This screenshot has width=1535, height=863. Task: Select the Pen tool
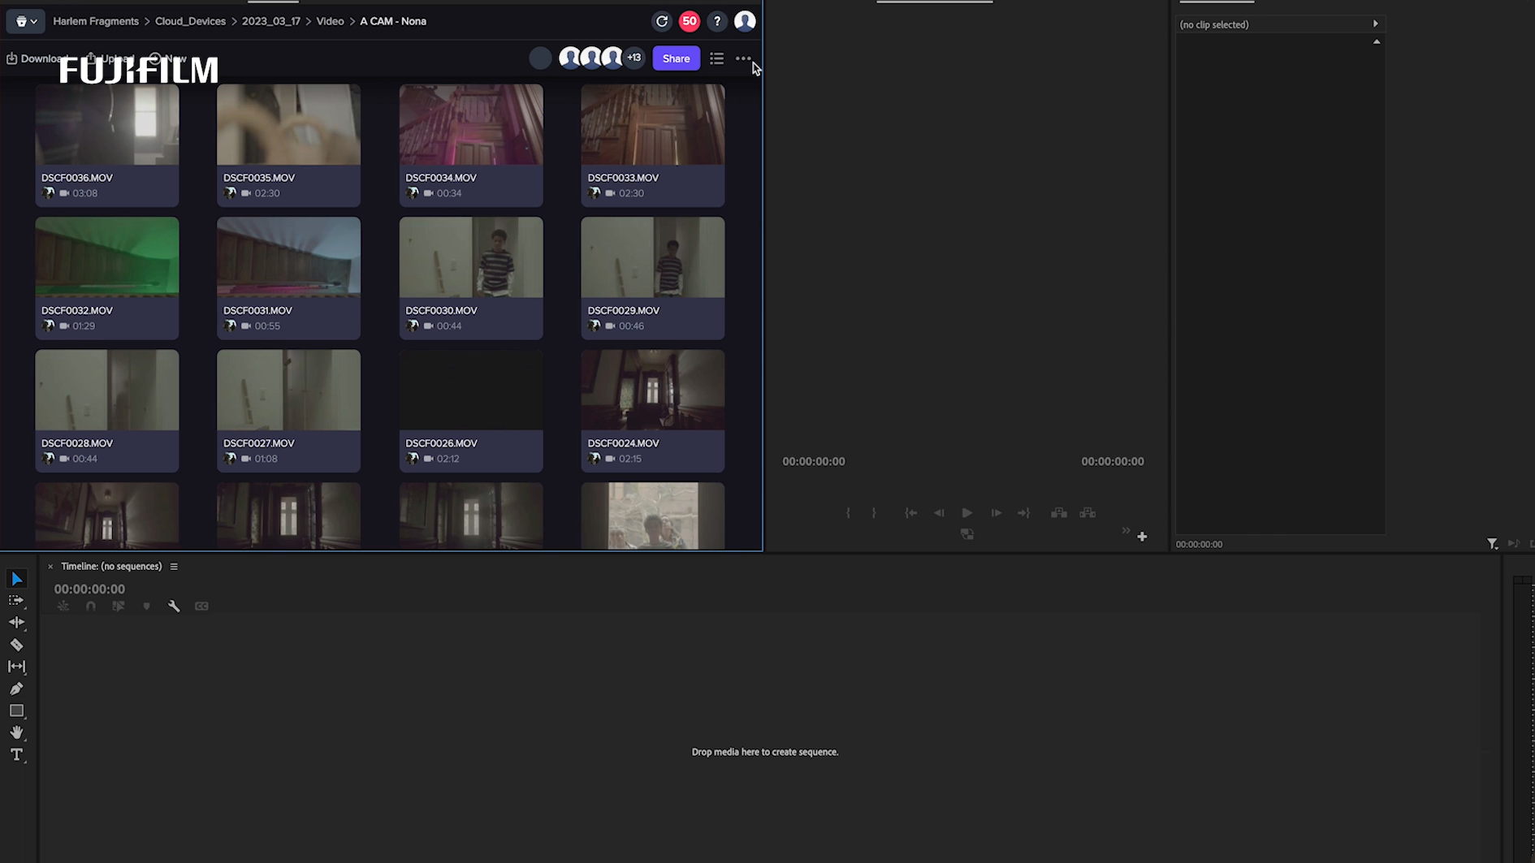click(x=16, y=688)
